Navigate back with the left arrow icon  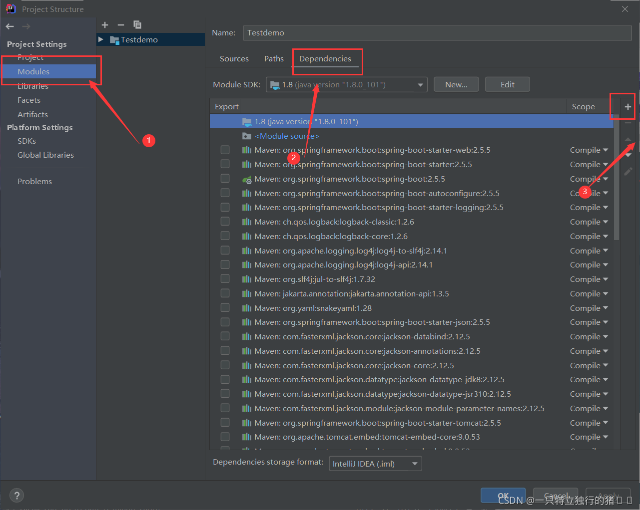click(x=10, y=26)
